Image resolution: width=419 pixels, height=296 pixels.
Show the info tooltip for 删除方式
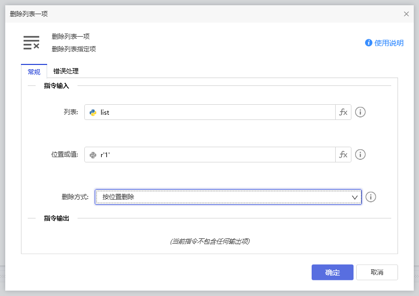pyautogui.click(x=371, y=197)
